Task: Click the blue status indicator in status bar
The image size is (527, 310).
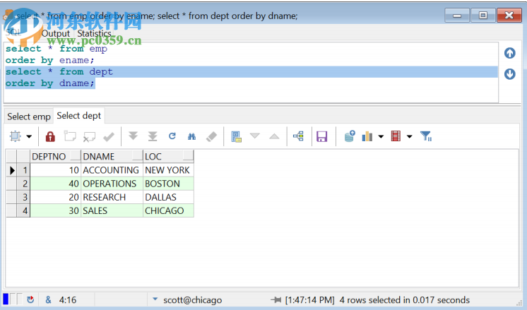Action: click(6, 299)
